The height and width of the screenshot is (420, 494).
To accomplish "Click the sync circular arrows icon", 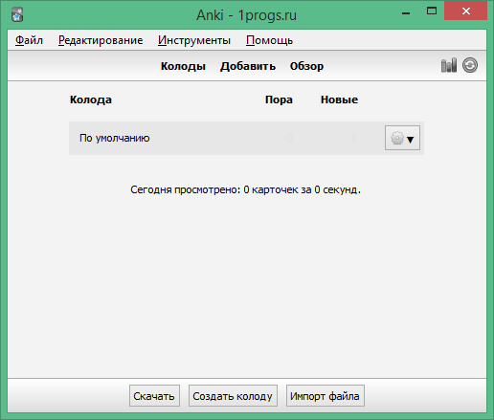I will [x=470, y=65].
